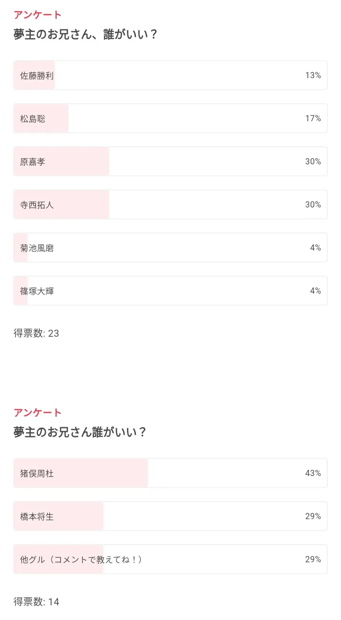Click the 得票数: 23 vote count
Viewport: 341px width, 620px height.
pos(36,333)
